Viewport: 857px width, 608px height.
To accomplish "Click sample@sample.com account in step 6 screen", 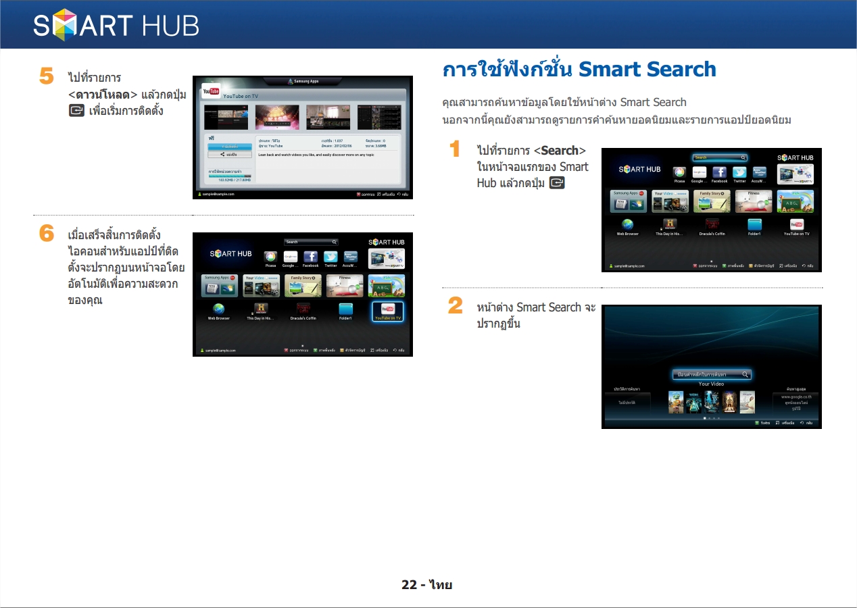I will pyautogui.click(x=218, y=351).
